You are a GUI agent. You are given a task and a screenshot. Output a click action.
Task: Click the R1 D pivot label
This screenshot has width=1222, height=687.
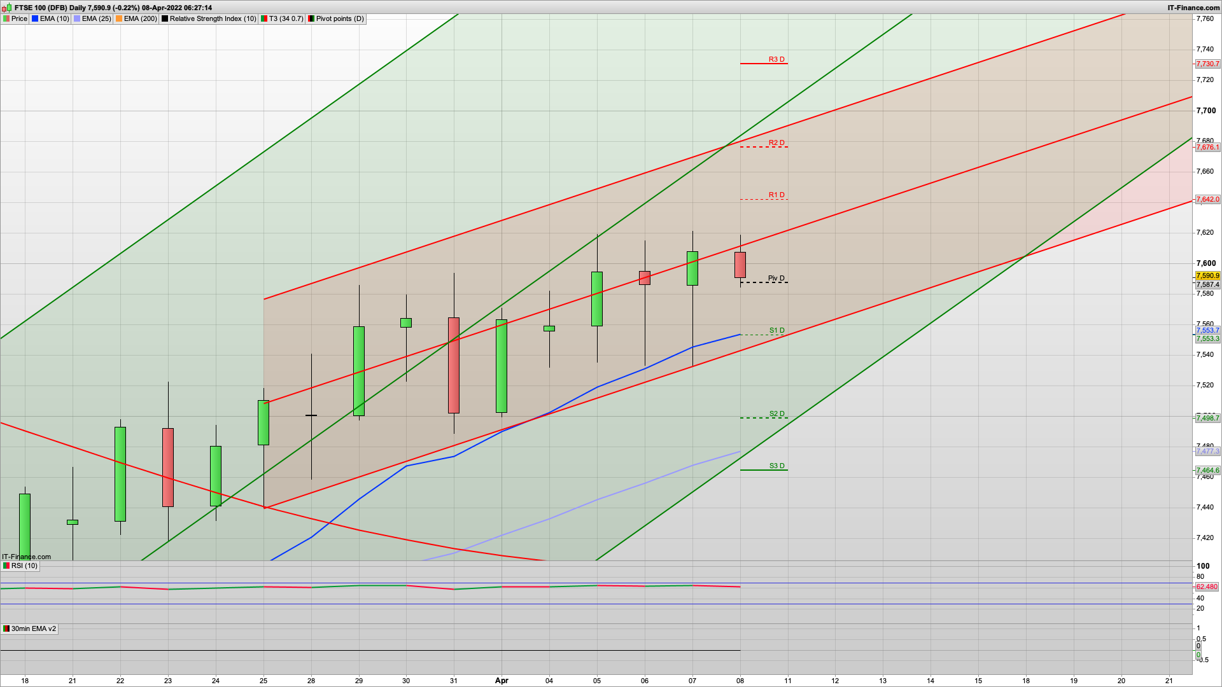coord(776,195)
